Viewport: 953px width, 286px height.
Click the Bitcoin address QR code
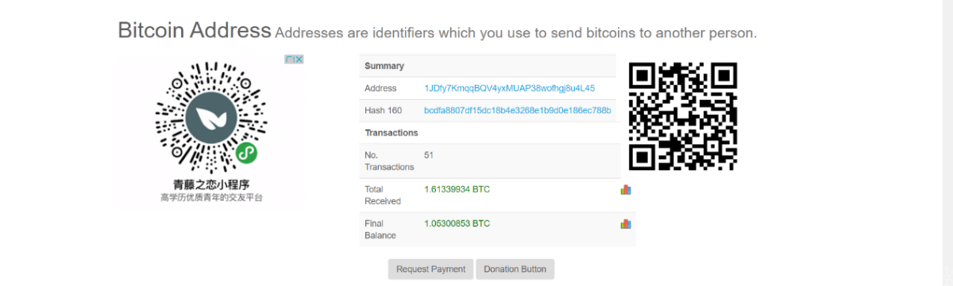[x=683, y=116]
